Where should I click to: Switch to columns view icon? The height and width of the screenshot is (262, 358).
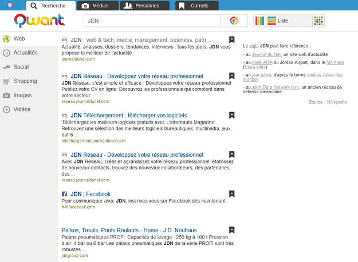click(259, 21)
